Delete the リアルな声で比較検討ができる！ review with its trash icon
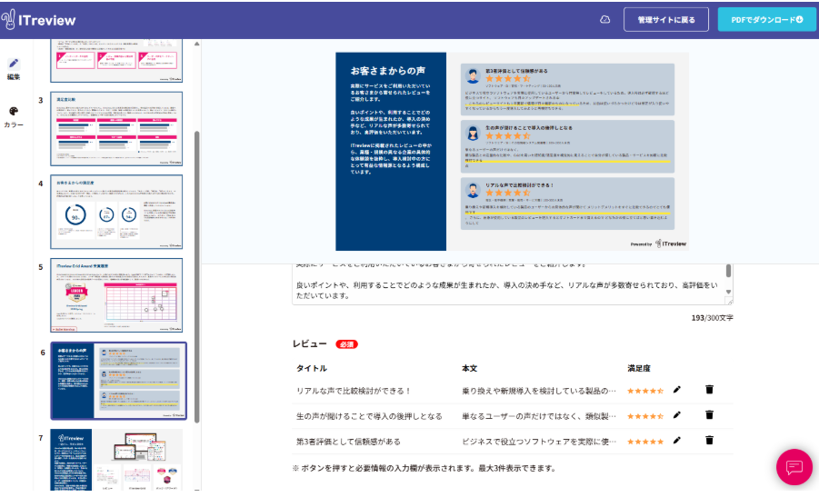 [x=709, y=390]
